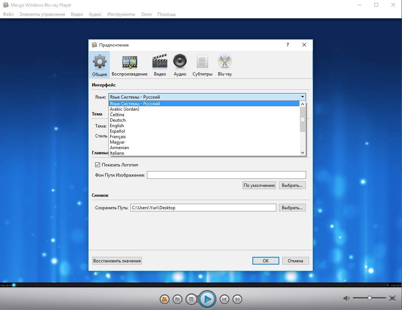402x310 pixels.
Task: Select Español in the language list
Action: [204, 131]
